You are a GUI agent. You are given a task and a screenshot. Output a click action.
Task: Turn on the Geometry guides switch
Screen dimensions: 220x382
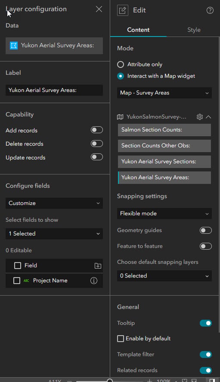point(206,230)
